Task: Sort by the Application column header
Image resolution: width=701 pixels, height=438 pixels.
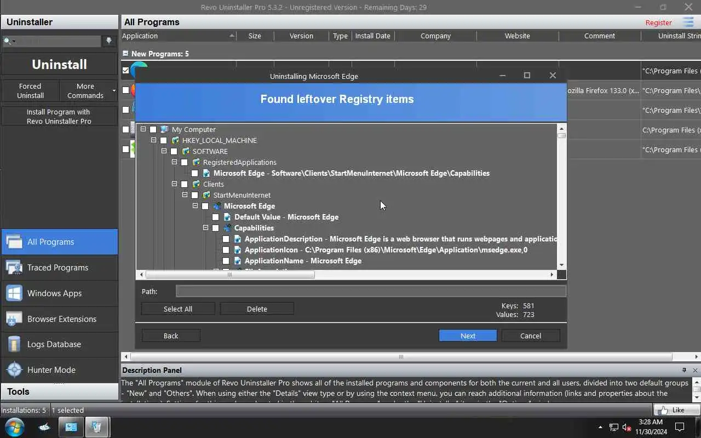Action: [179, 36]
